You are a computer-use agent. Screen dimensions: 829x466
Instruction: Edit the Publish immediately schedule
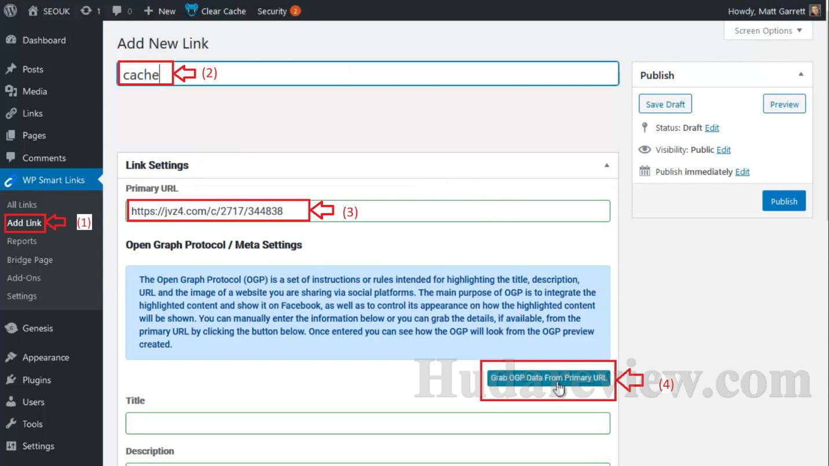point(742,172)
